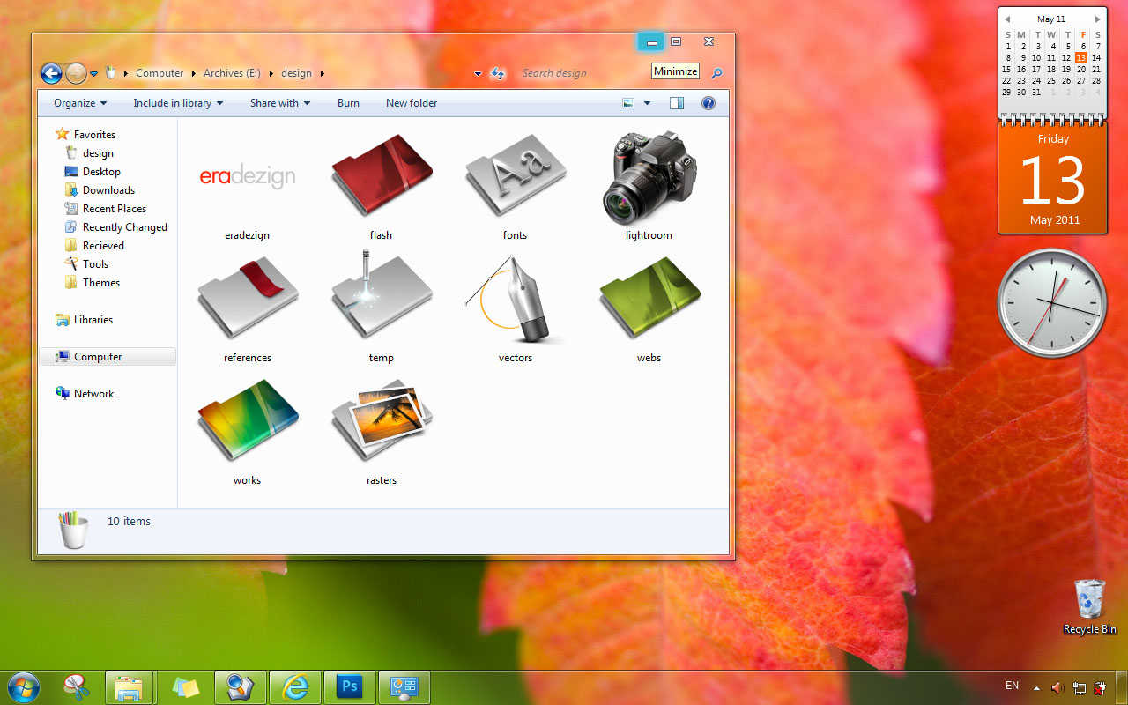The height and width of the screenshot is (705, 1128).
Task: Select the vectors pen nib icon
Action: coord(516,298)
